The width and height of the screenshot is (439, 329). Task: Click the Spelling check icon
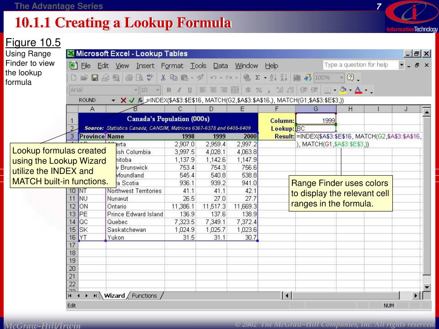point(150,78)
